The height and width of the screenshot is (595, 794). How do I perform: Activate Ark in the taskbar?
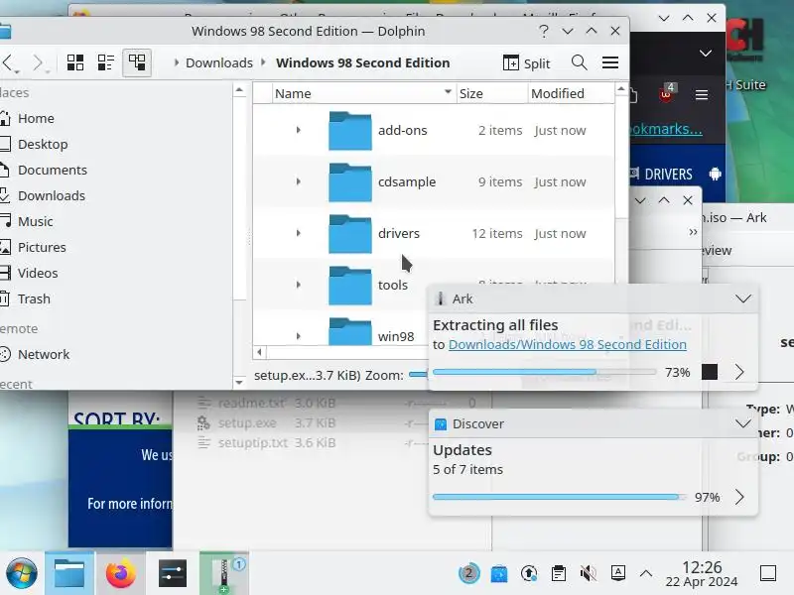pyautogui.click(x=224, y=574)
